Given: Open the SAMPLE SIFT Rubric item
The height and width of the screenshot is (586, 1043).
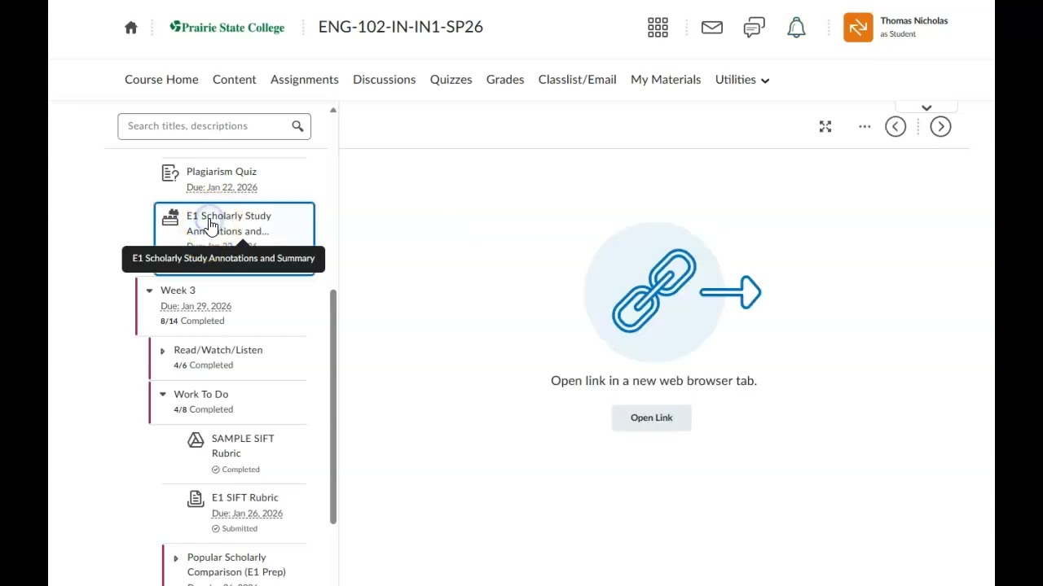Looking at the screenshot, I should (x=243, y=446).
